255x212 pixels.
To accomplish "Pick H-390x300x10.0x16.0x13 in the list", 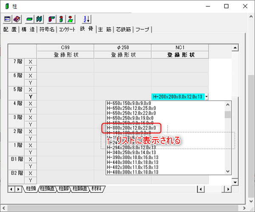I will point(131,152).
